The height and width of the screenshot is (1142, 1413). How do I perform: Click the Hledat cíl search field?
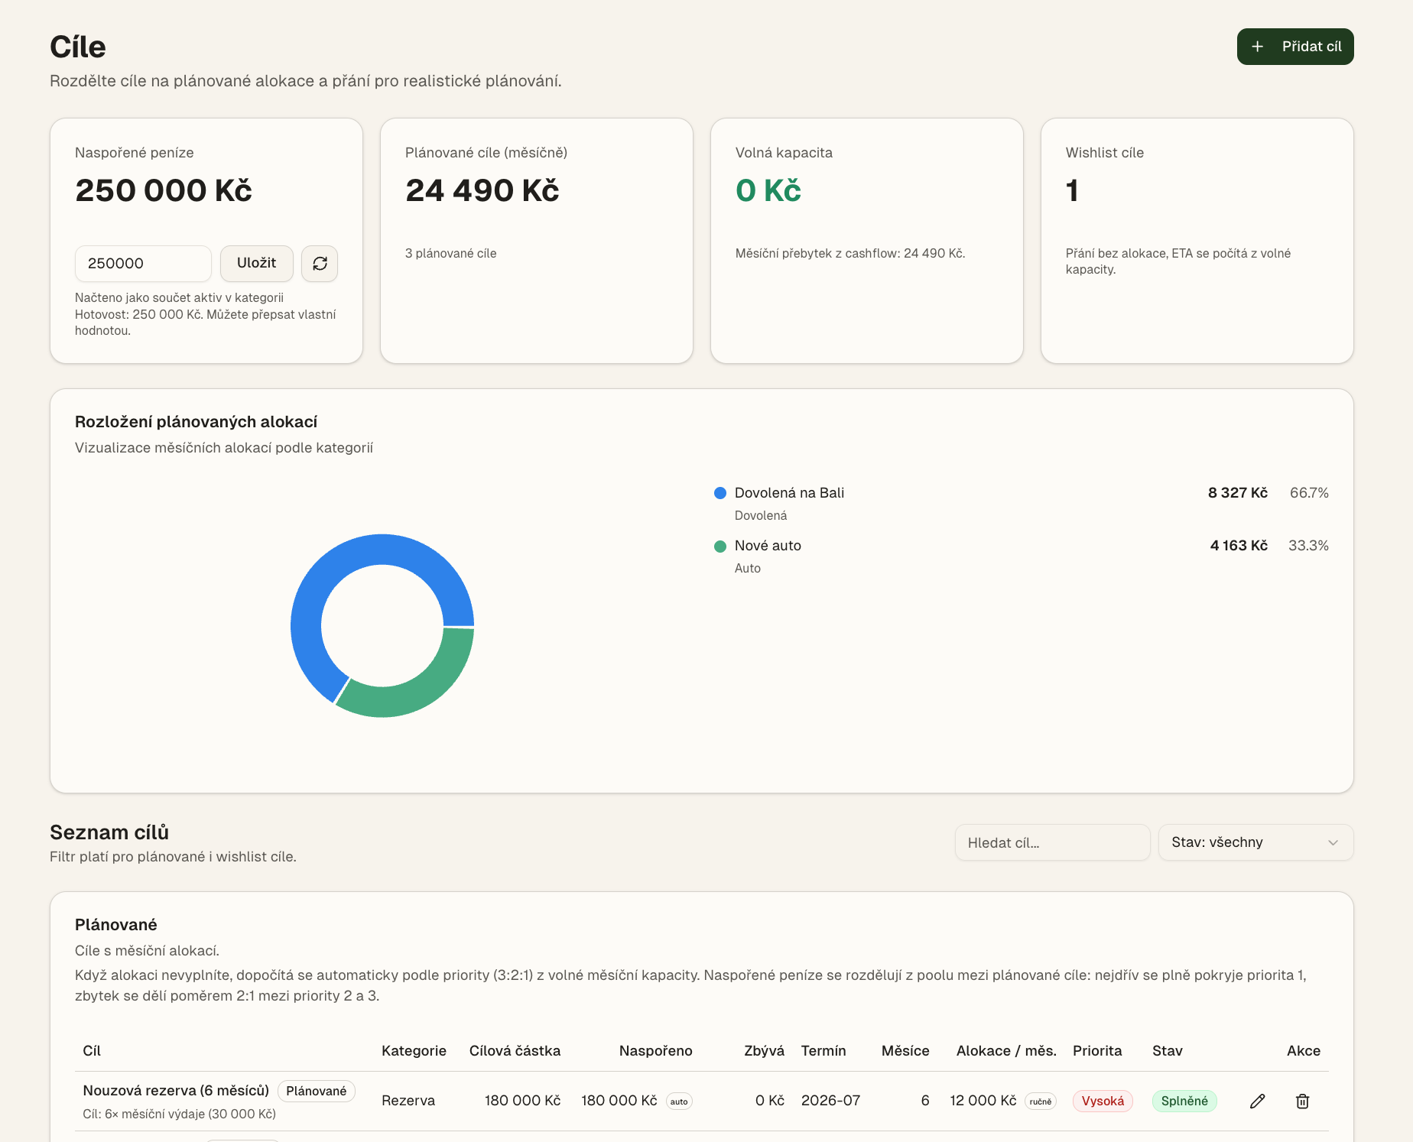pyautogui.click(x=1052, y=842)
